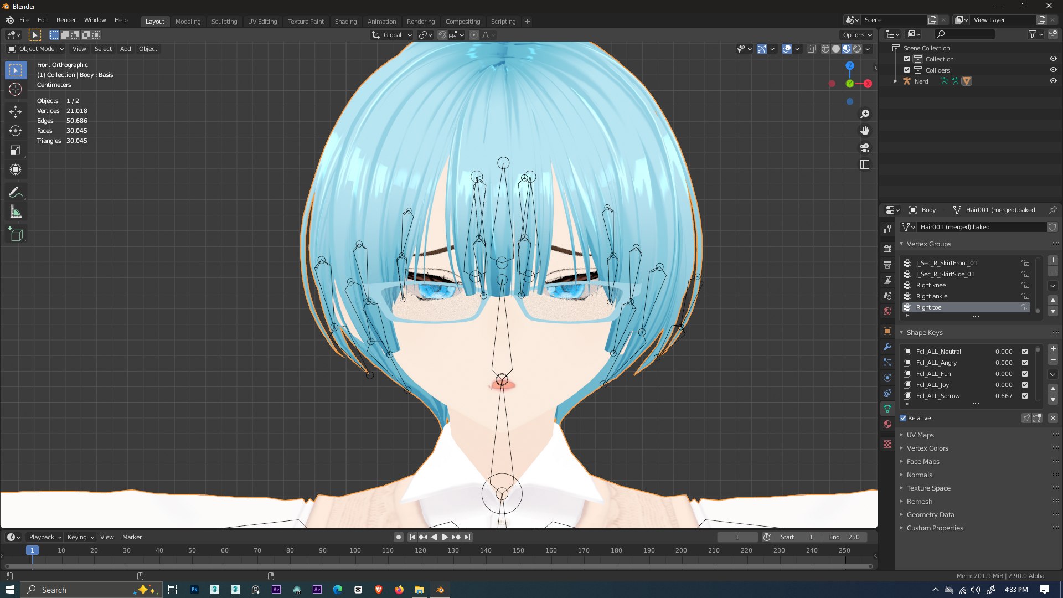Open the File menu
Image resolution: width=1063 pixels, height=598 pixels.
(x=24, y=20)
